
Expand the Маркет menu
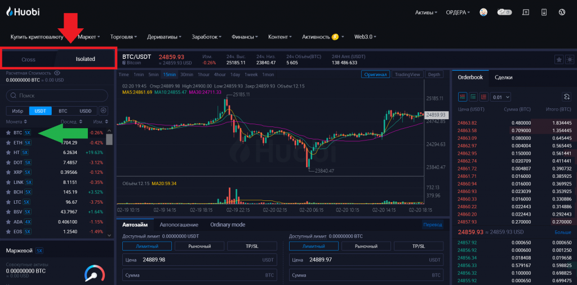[90, 37]
